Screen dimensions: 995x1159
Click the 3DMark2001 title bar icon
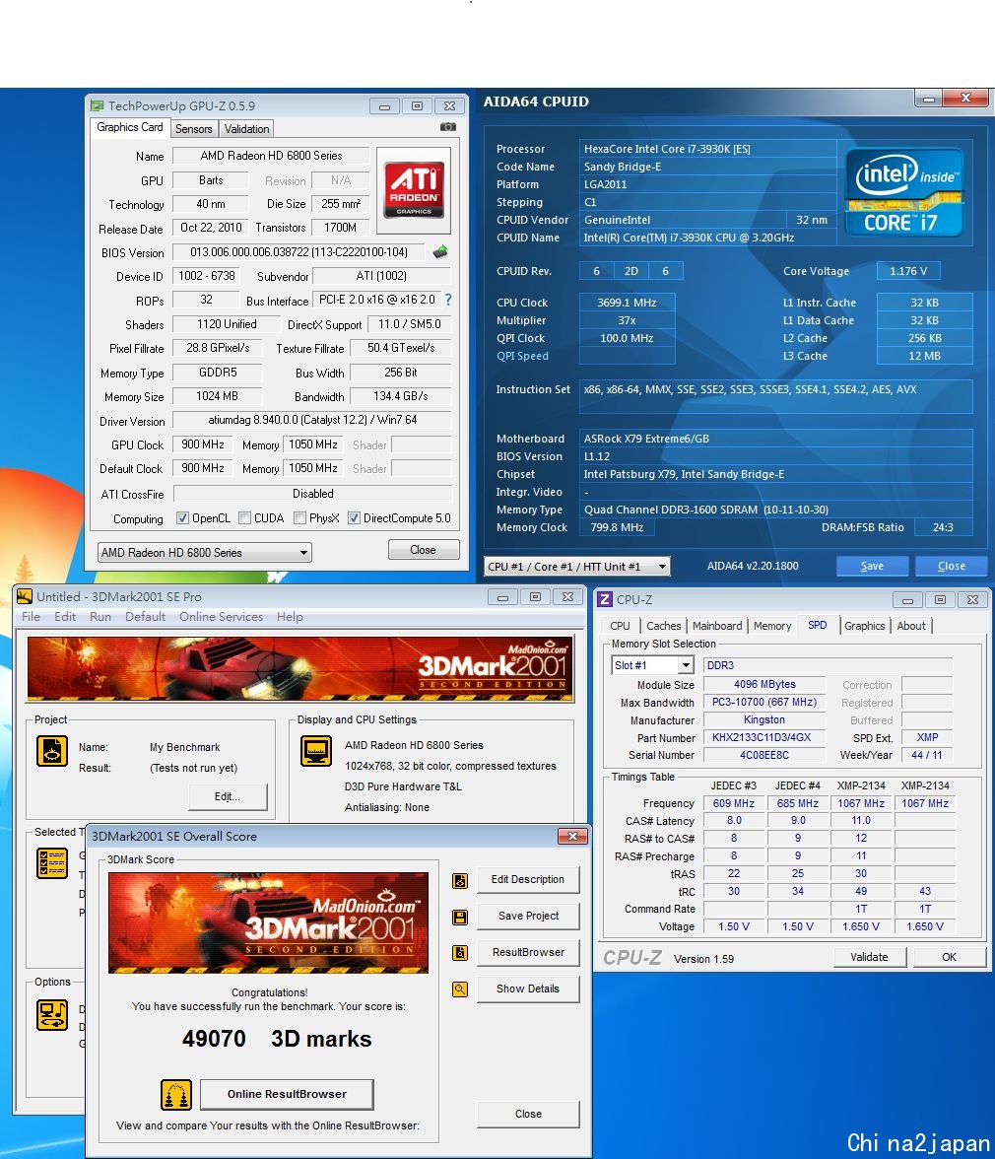pos(25,596)
